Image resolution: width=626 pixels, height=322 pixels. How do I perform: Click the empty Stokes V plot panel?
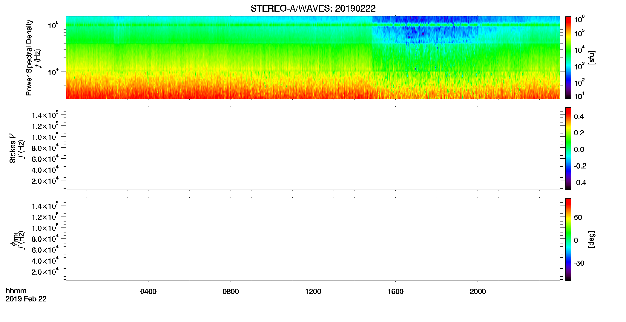(x=313, y=148)
